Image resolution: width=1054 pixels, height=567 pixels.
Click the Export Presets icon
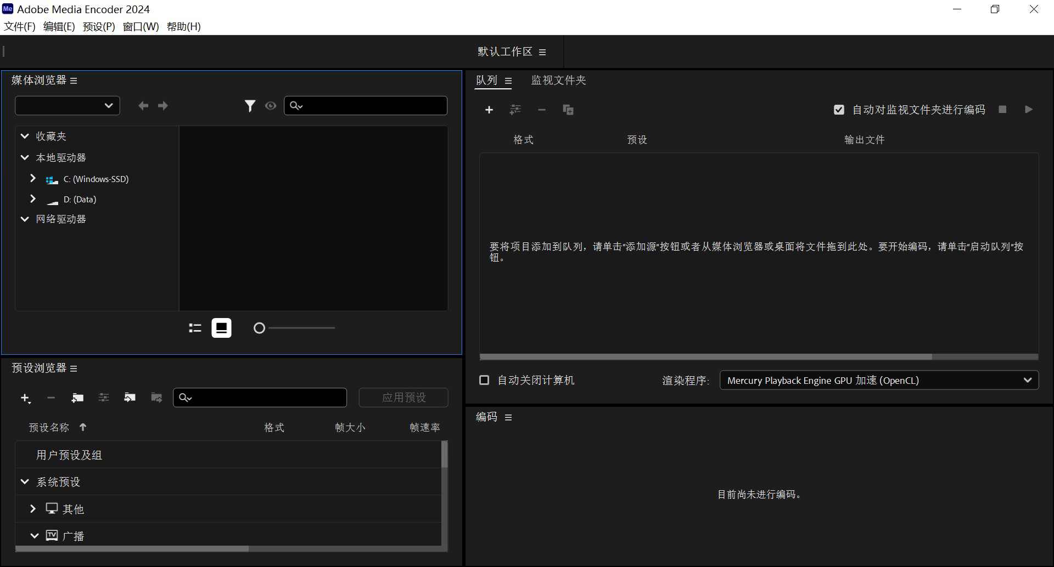[156, 398]
